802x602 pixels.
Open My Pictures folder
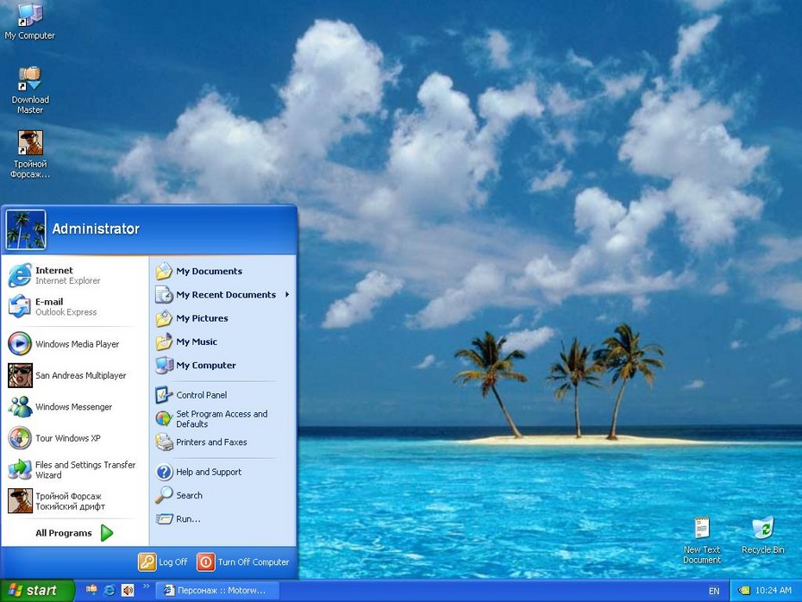(223, 318)
